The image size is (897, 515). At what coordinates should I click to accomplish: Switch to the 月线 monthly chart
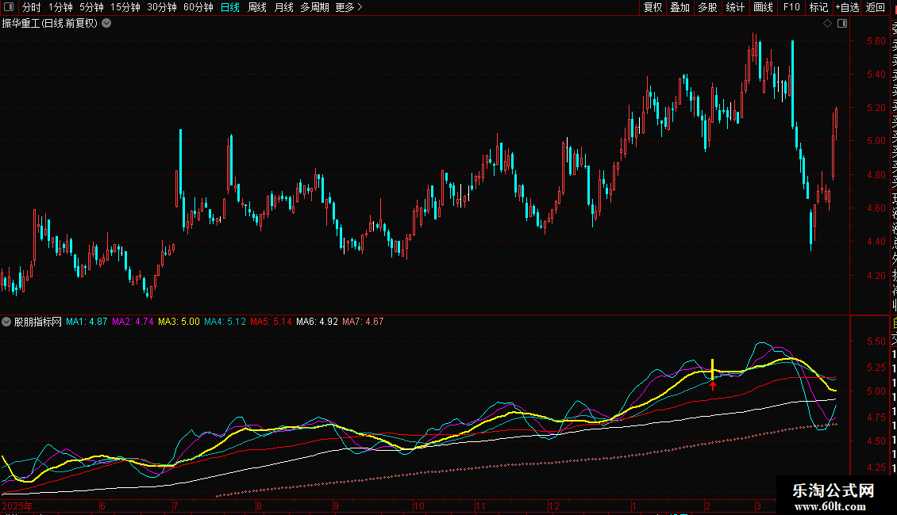click(283, 7)
